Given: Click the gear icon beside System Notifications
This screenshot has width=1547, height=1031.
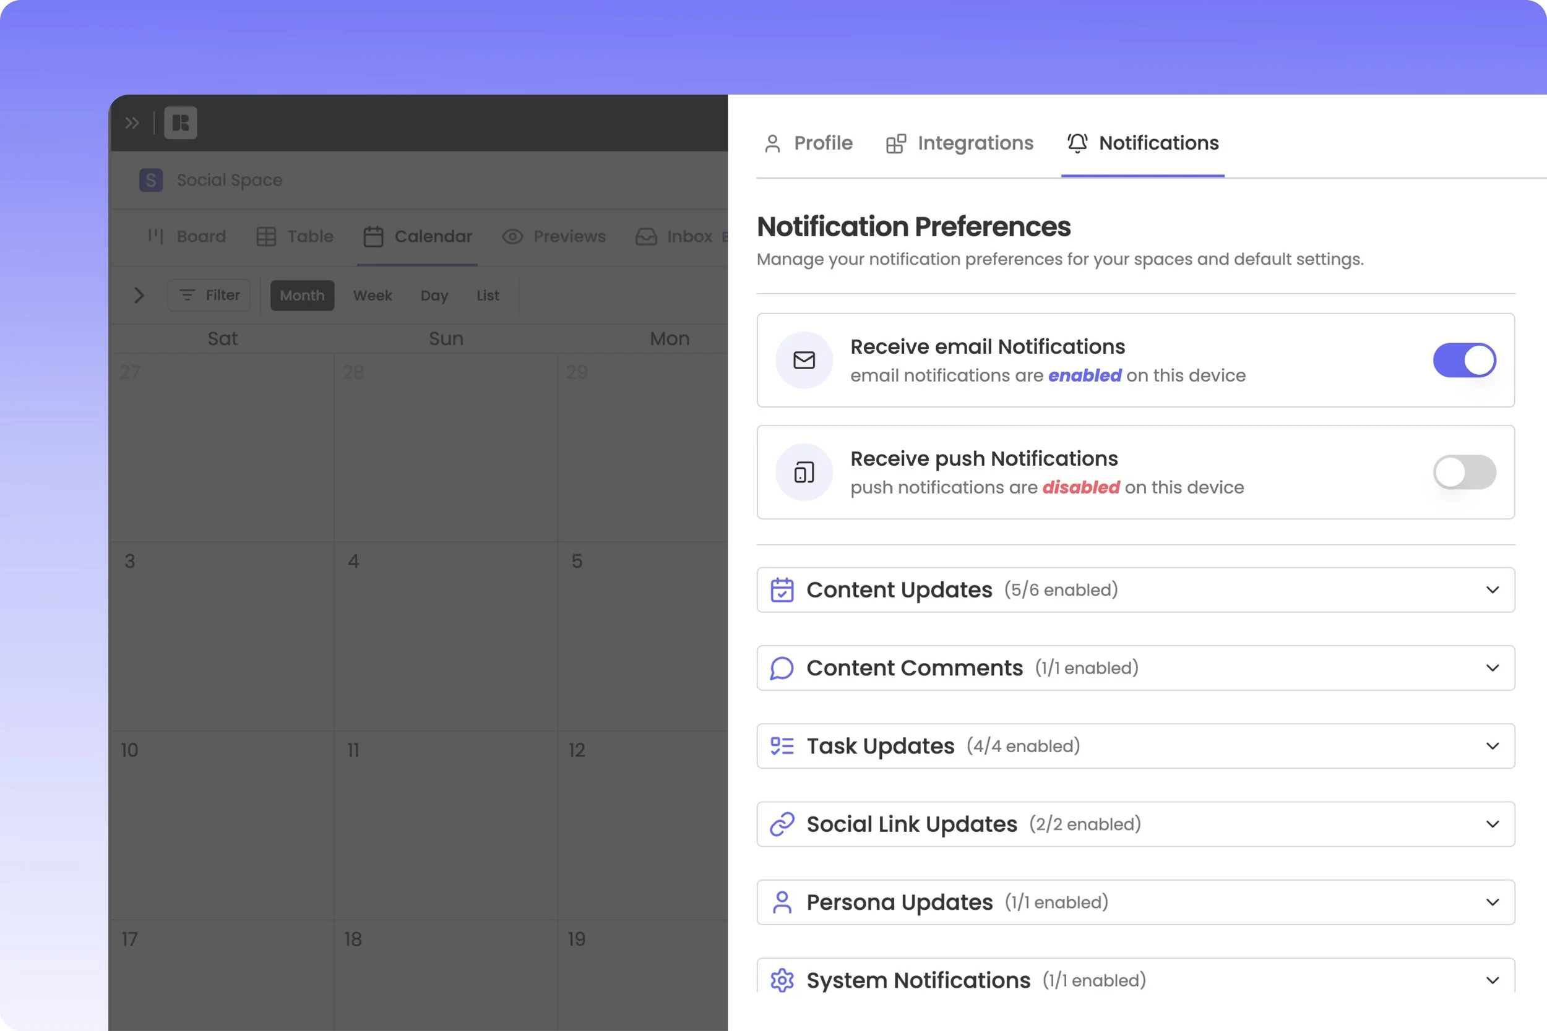Looking at the screenshot, I should pyautogui.click(x=782, y=980).
